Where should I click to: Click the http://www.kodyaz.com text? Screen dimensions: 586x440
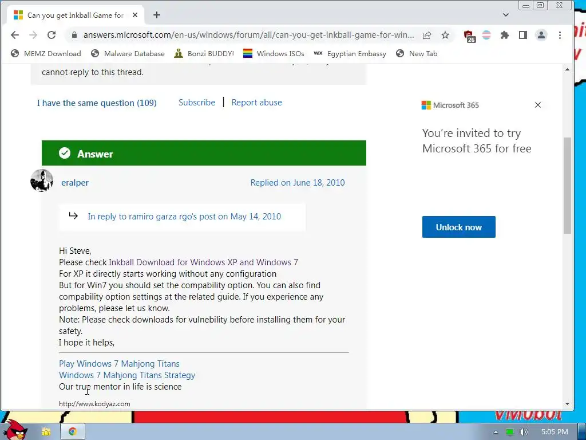(94, 404)
